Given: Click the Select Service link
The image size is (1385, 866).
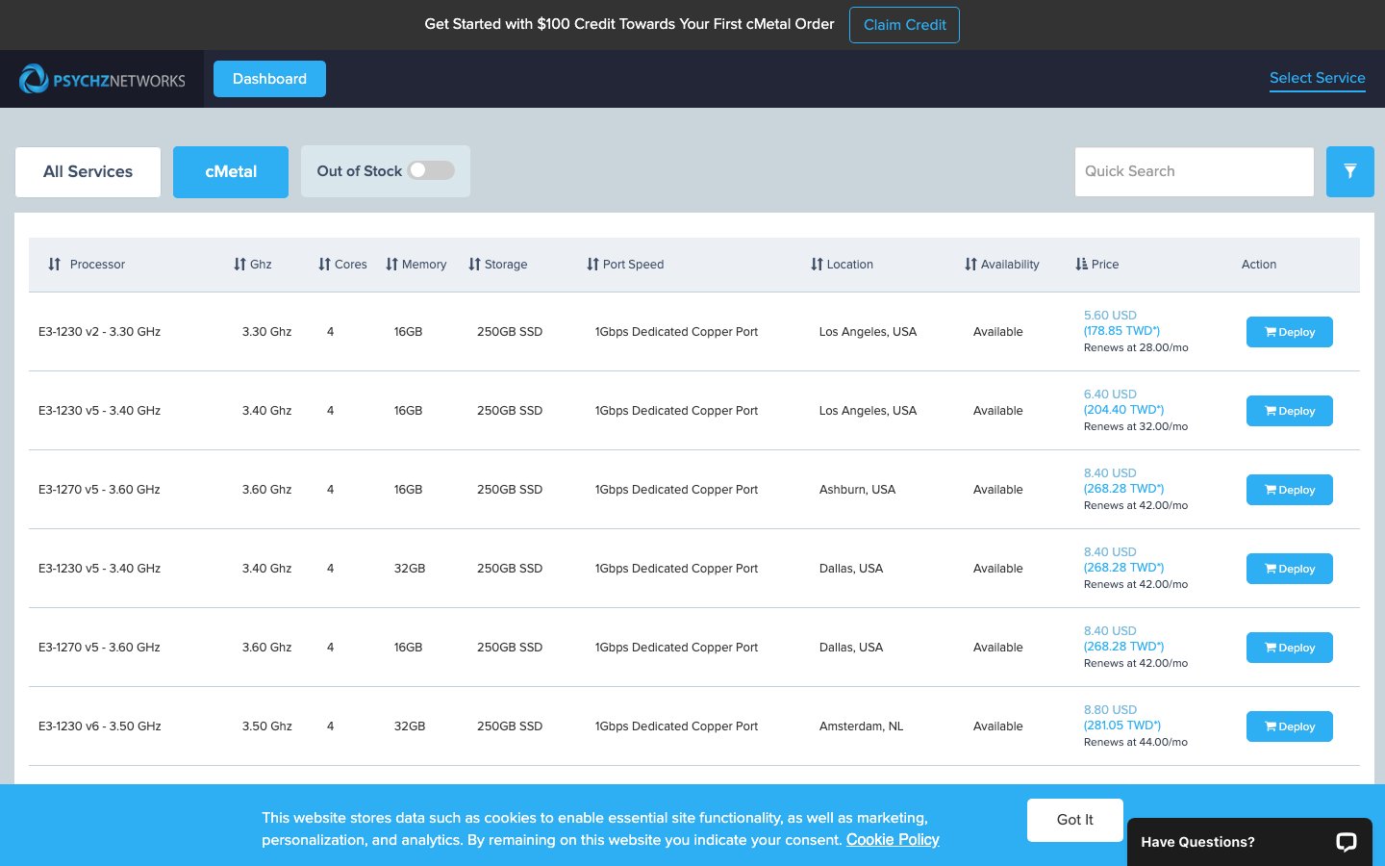Looking at the screenshot, I should click(x=1318, y=79).
